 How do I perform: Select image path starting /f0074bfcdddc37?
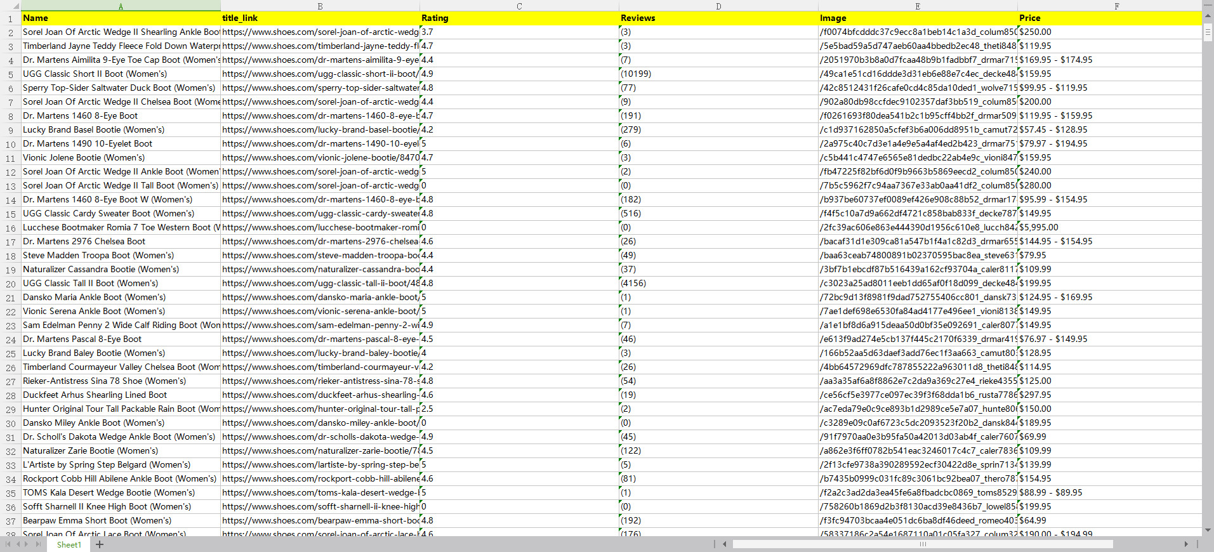pyautogui.click(x=918, y=32)
